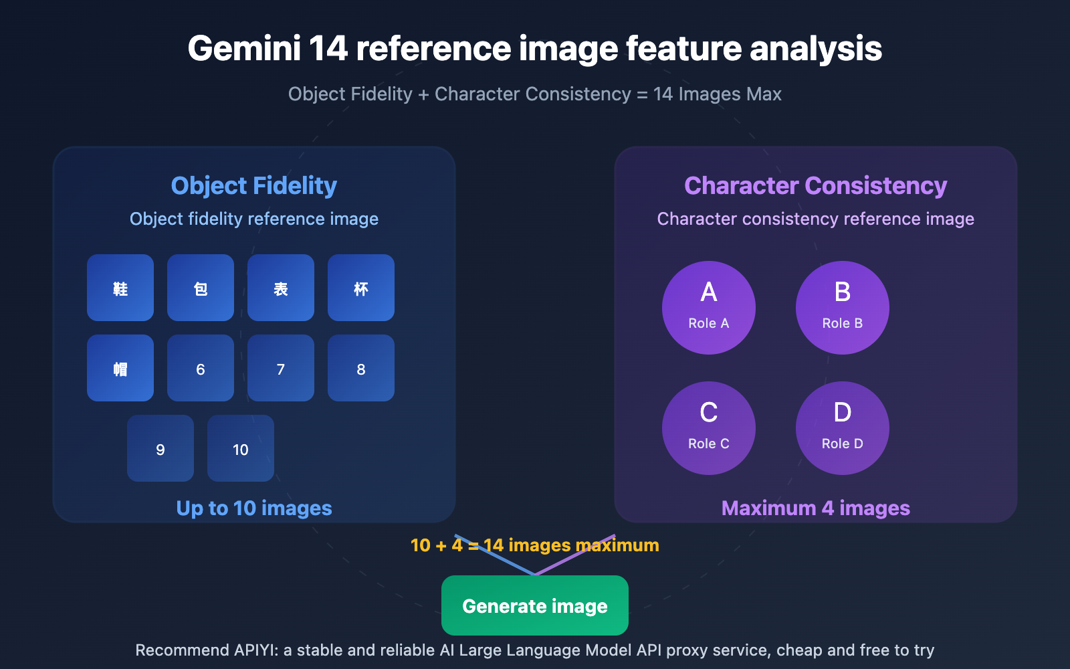Select object slot 7 in Object Fidelity
Viewport: 1070px width, 669px height.
click(x=281, y=368)
